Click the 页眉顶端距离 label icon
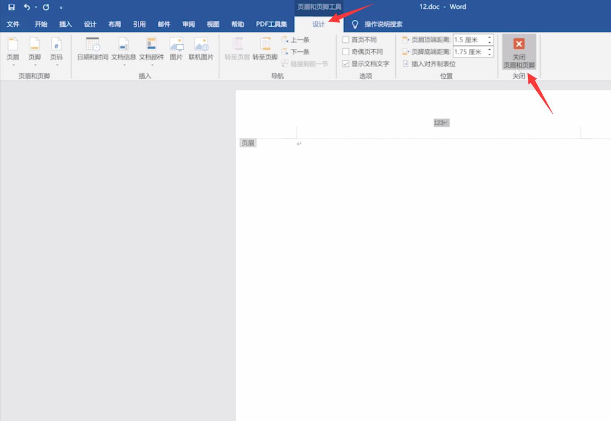Image resolution: width=611 pixels, height=421 pixels. 406,40
